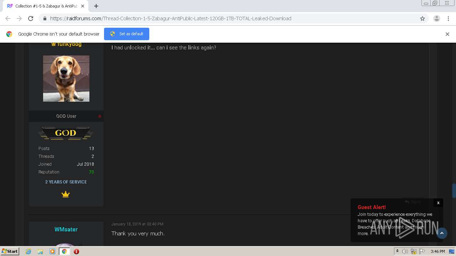
Task: Dismiss the default browser infobar
Action: coord(447,34)
